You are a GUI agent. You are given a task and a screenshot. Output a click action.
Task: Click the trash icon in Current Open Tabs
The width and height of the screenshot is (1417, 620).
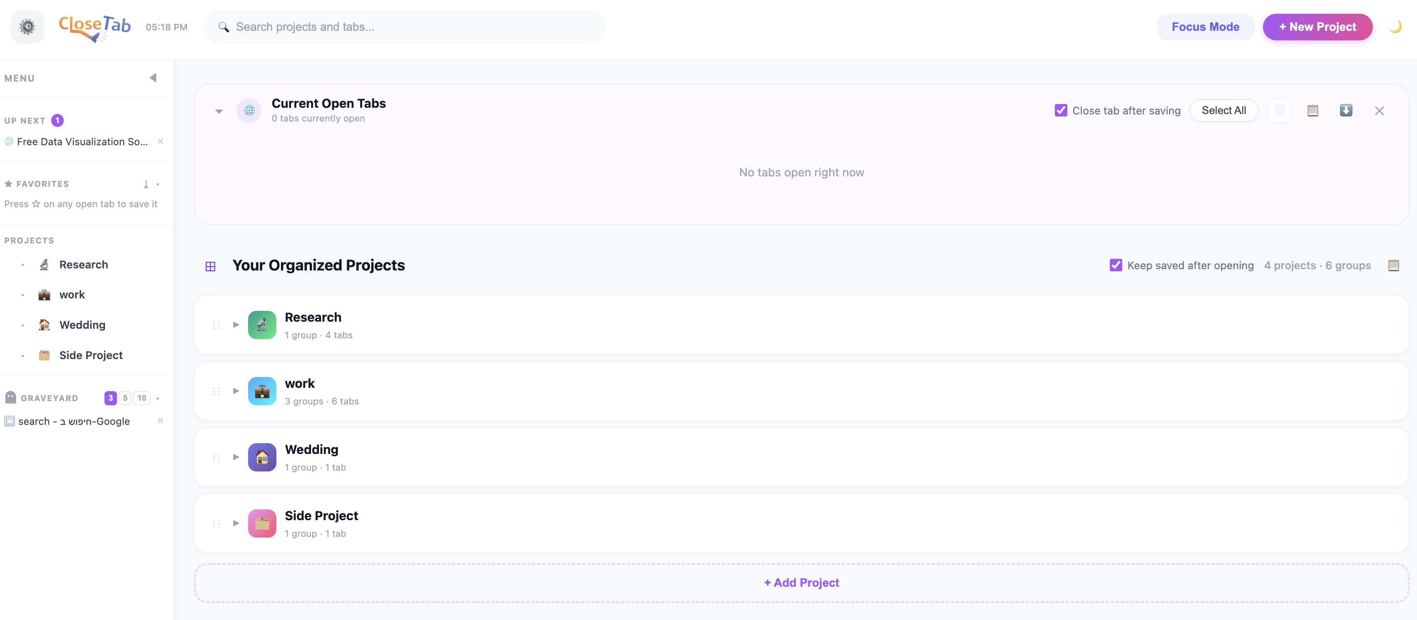1280,111
